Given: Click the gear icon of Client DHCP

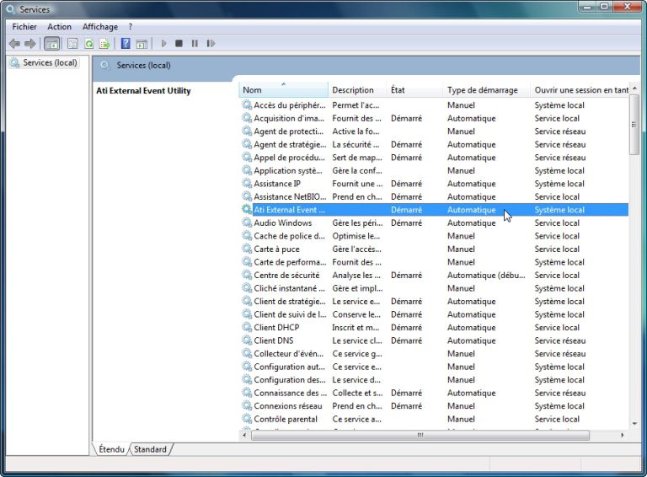Looking at the screenshot, I should coord(247,327).
